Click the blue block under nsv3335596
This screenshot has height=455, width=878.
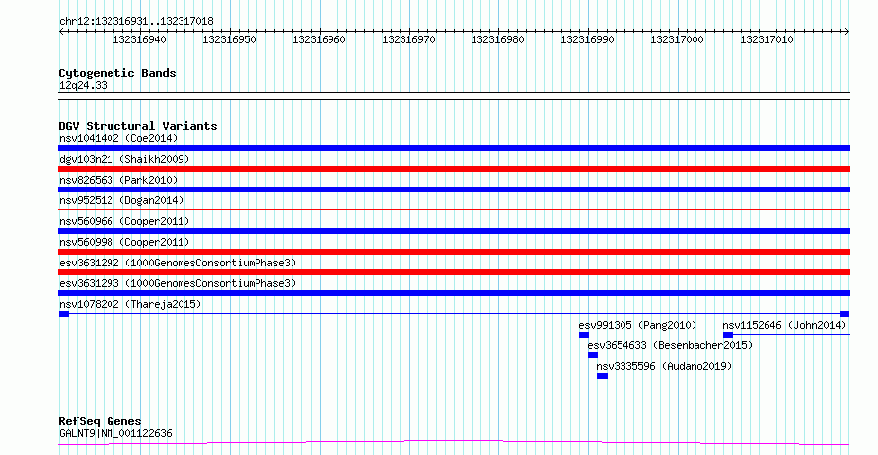(x=602, y=376)
